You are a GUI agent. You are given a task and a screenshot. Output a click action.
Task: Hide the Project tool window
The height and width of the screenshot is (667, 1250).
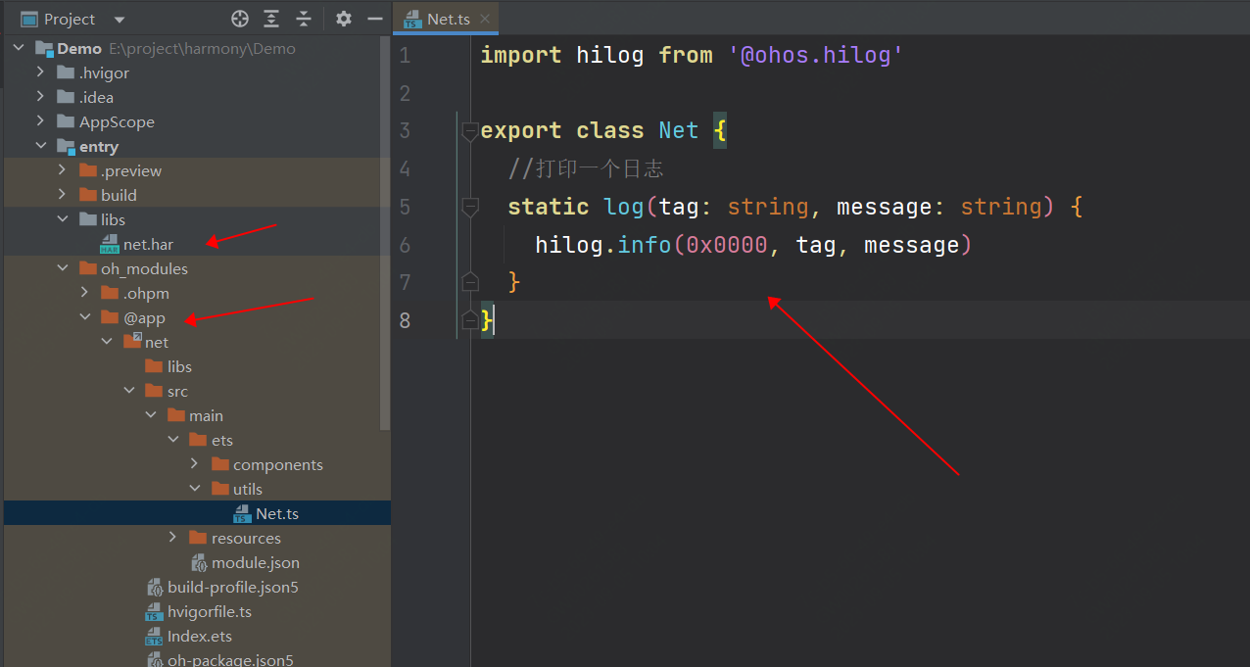click(x=374, y=19)
